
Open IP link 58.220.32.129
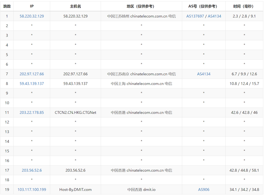coord(32,16)
